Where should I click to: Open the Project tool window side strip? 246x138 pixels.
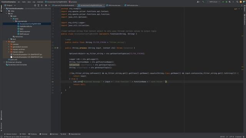1,8
